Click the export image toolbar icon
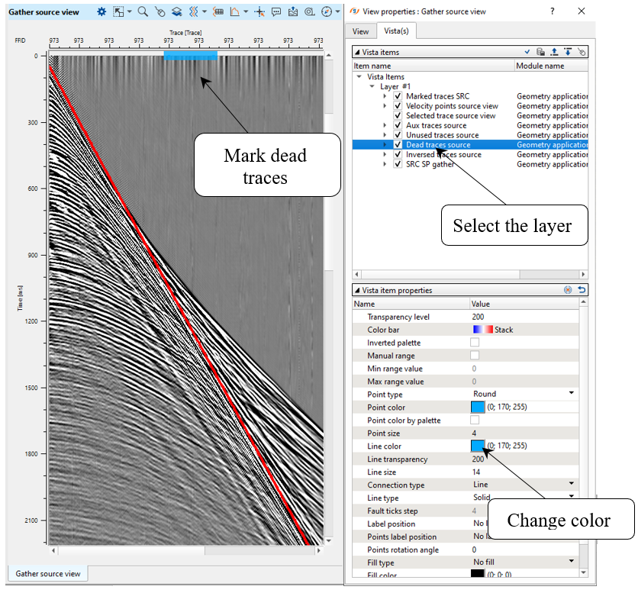638x593 pixels. [x=293, y=12]
